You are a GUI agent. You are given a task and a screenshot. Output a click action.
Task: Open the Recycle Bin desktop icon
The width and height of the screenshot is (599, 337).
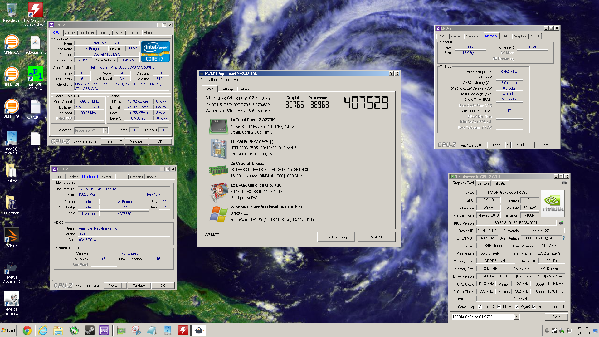coord(12,12)
